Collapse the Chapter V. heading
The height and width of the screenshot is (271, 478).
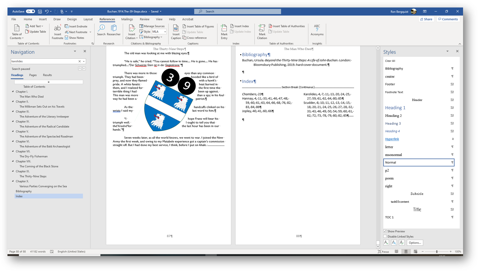(13, 131)
